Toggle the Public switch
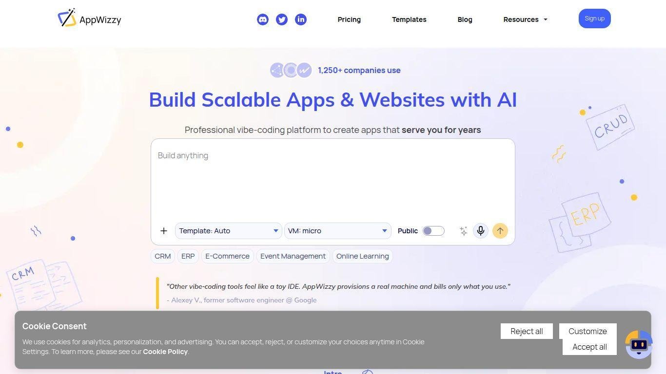Image resolution: width=666 pixels, height=374 pixels. click(433, 231)
